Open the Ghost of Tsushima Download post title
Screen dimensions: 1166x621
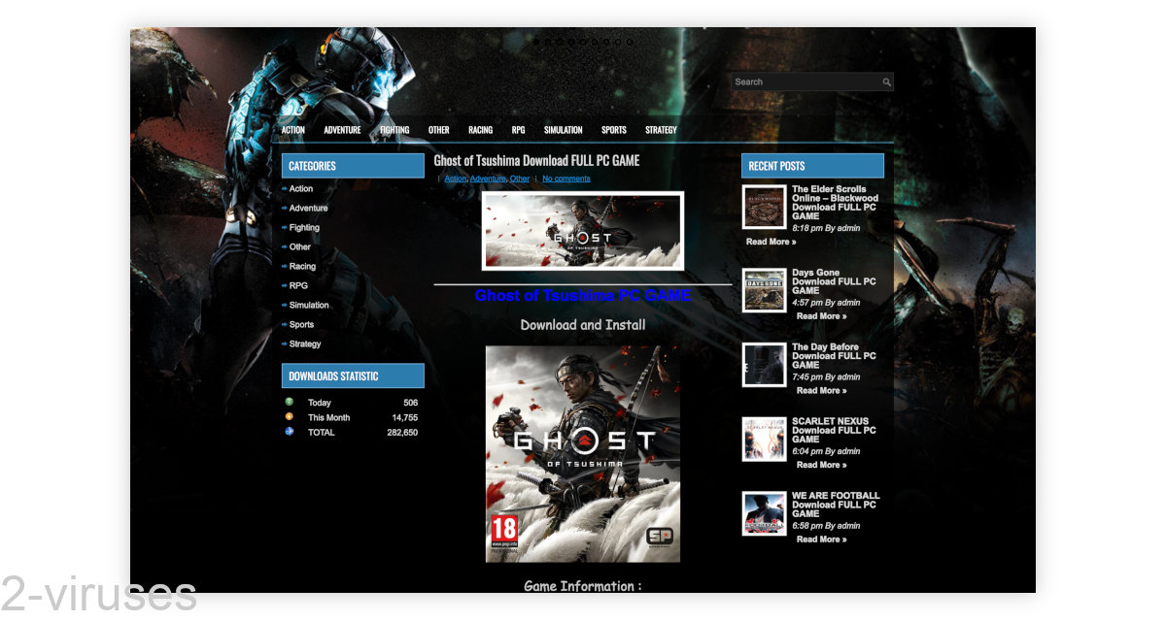pos(536,161)
